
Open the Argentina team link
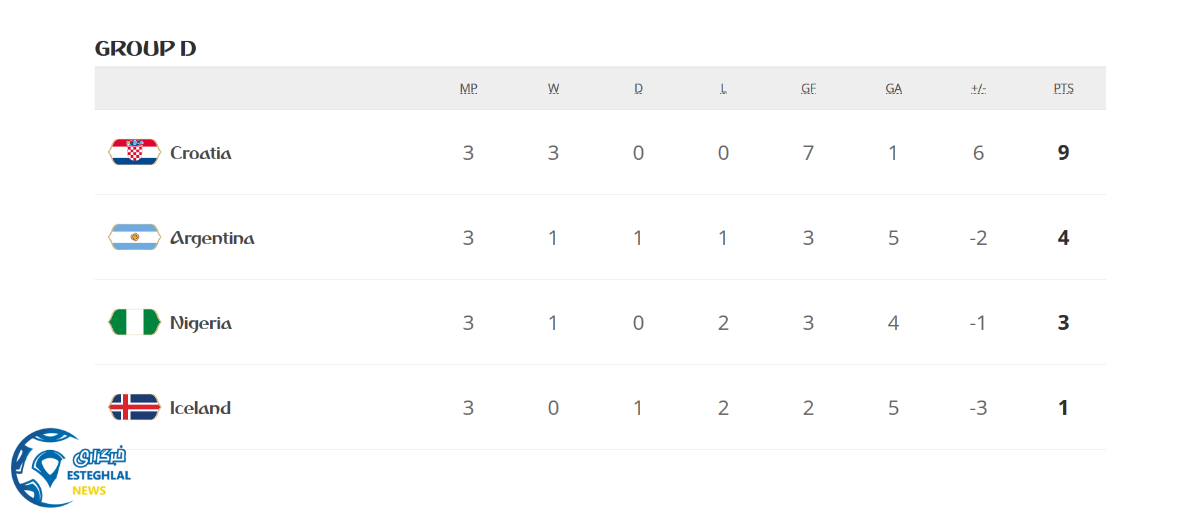(x=212, y=238)
